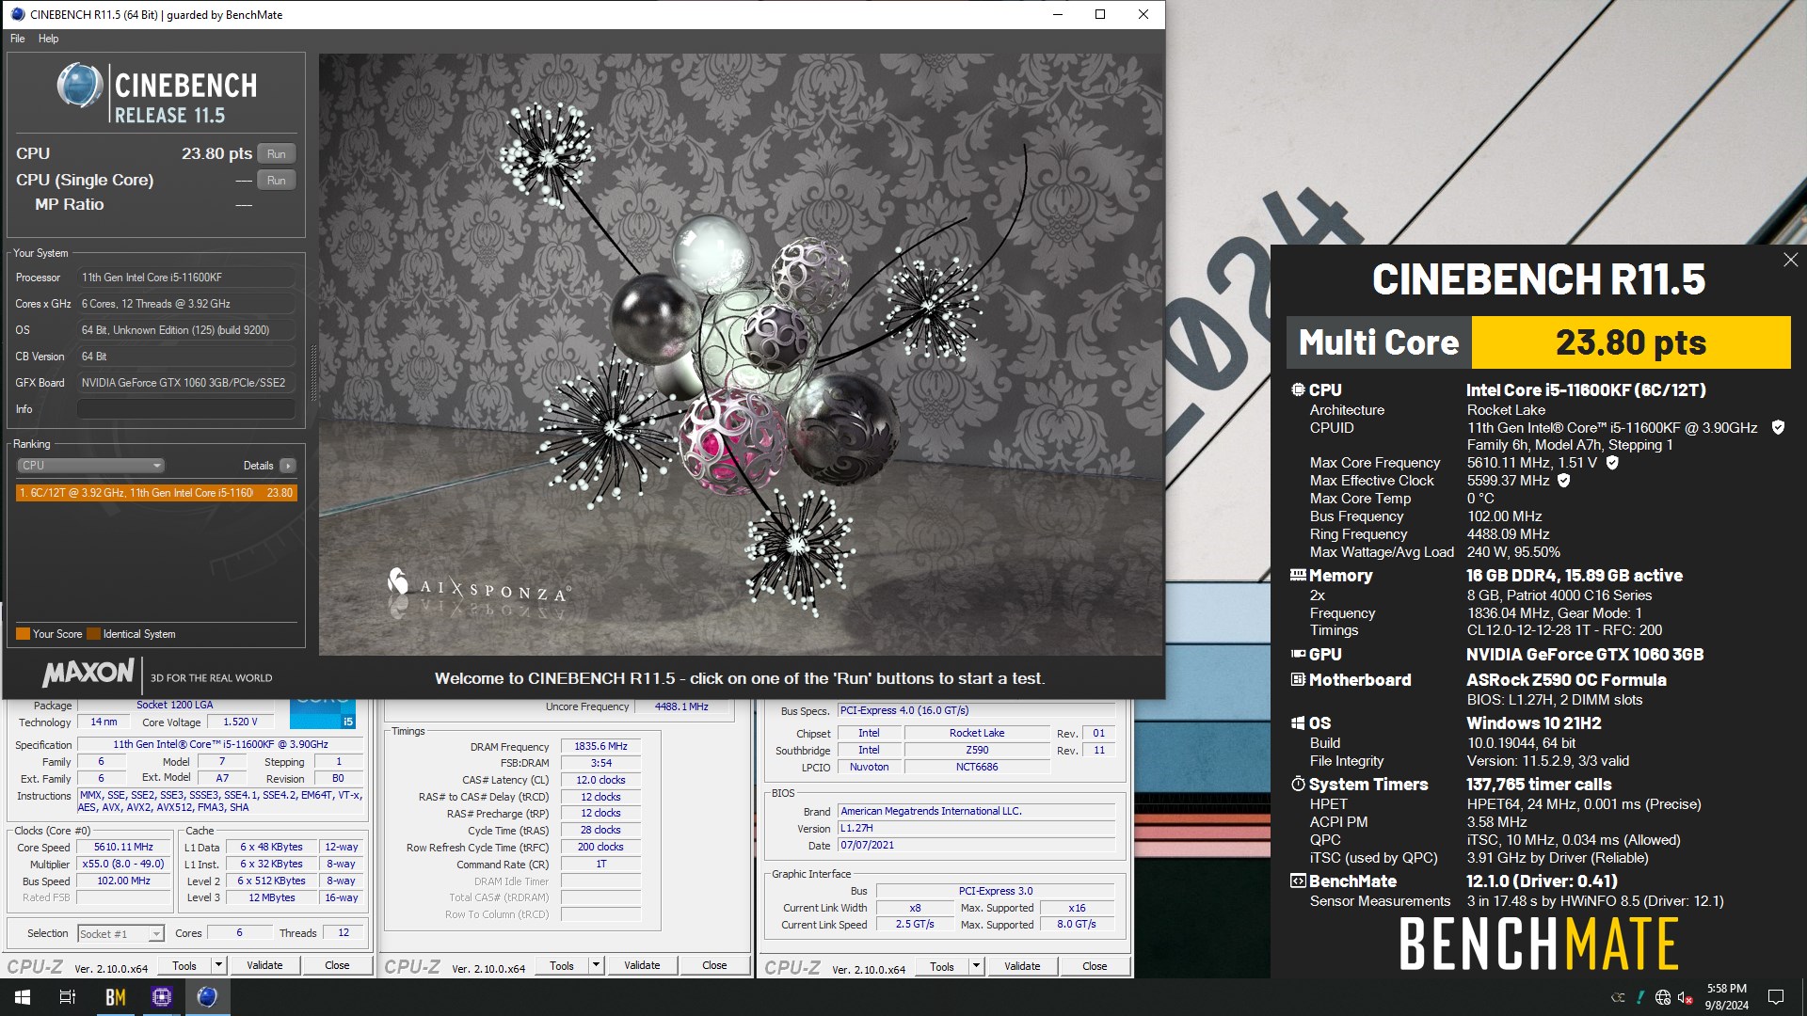Open Socket #1 selection dropdown in CPU-Z
Screen dimensions: 1807x1016
tap(121, 933)
